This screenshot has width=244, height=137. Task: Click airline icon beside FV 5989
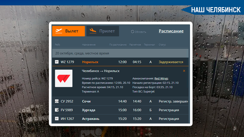pyautogui.click(x=57, y=110)
